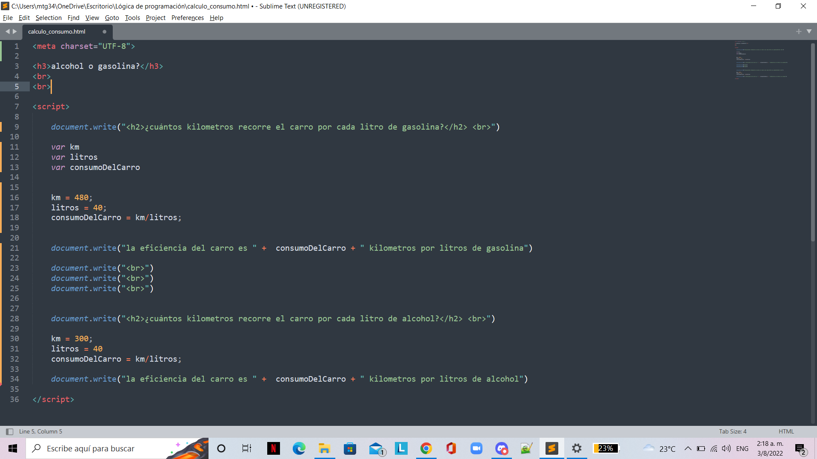The width and height of the screenshot is (817, 459).
Task: Open the Help menu
Action: pyautogui.click(x=216, y=18)
